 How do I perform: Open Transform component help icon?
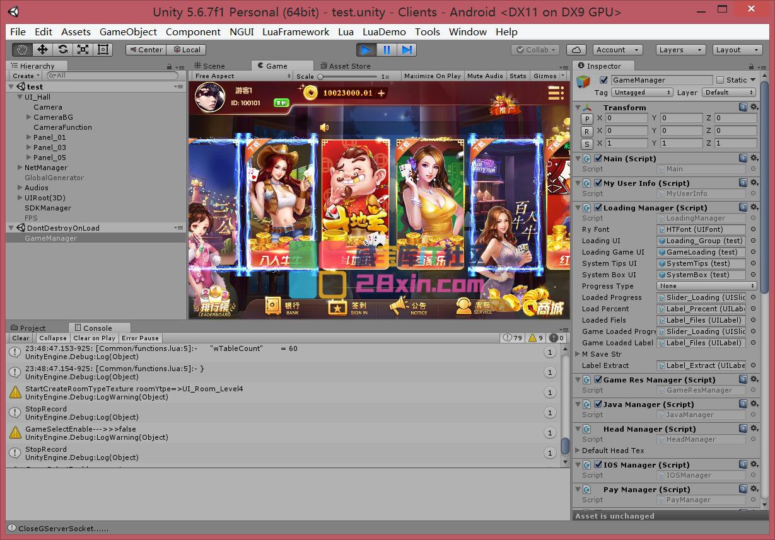[x=743, y=108]
